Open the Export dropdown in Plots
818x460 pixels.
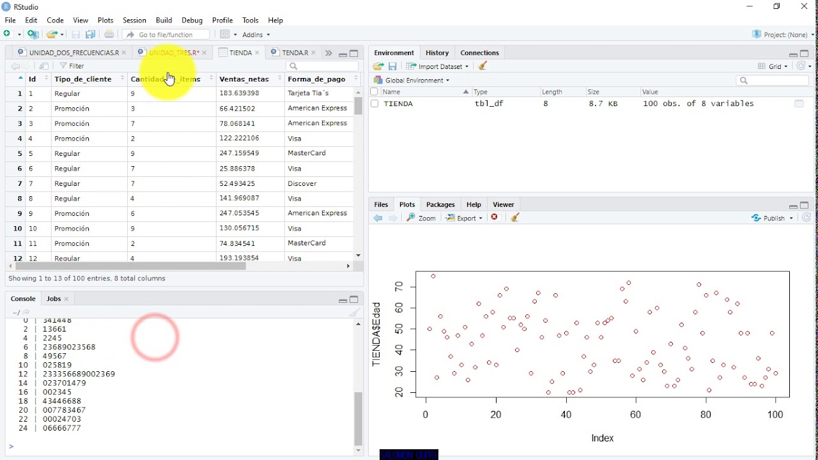[x=465, y=218]
